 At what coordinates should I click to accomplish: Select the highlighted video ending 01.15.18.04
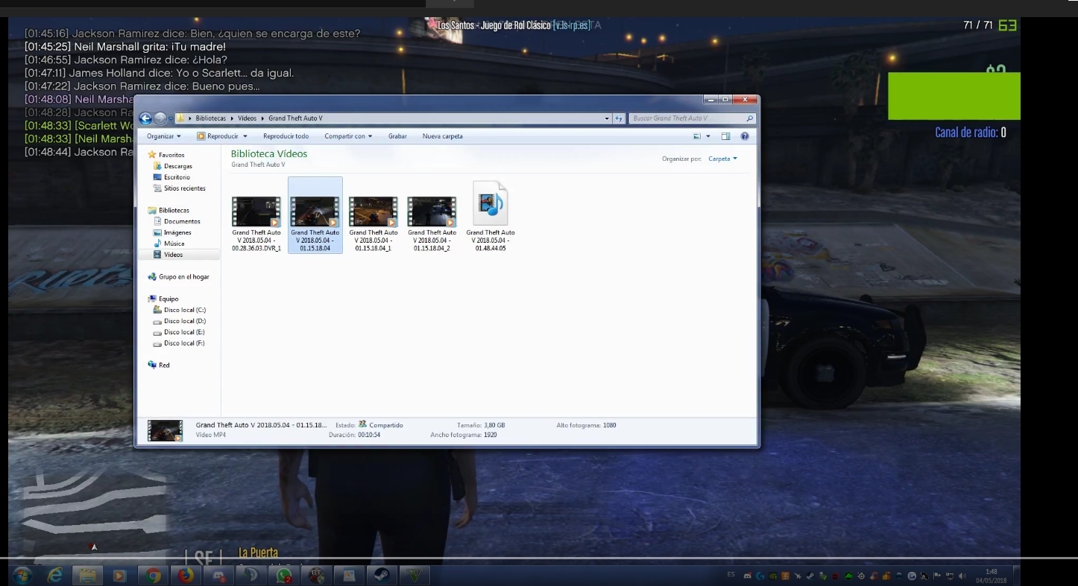[315, 215]
